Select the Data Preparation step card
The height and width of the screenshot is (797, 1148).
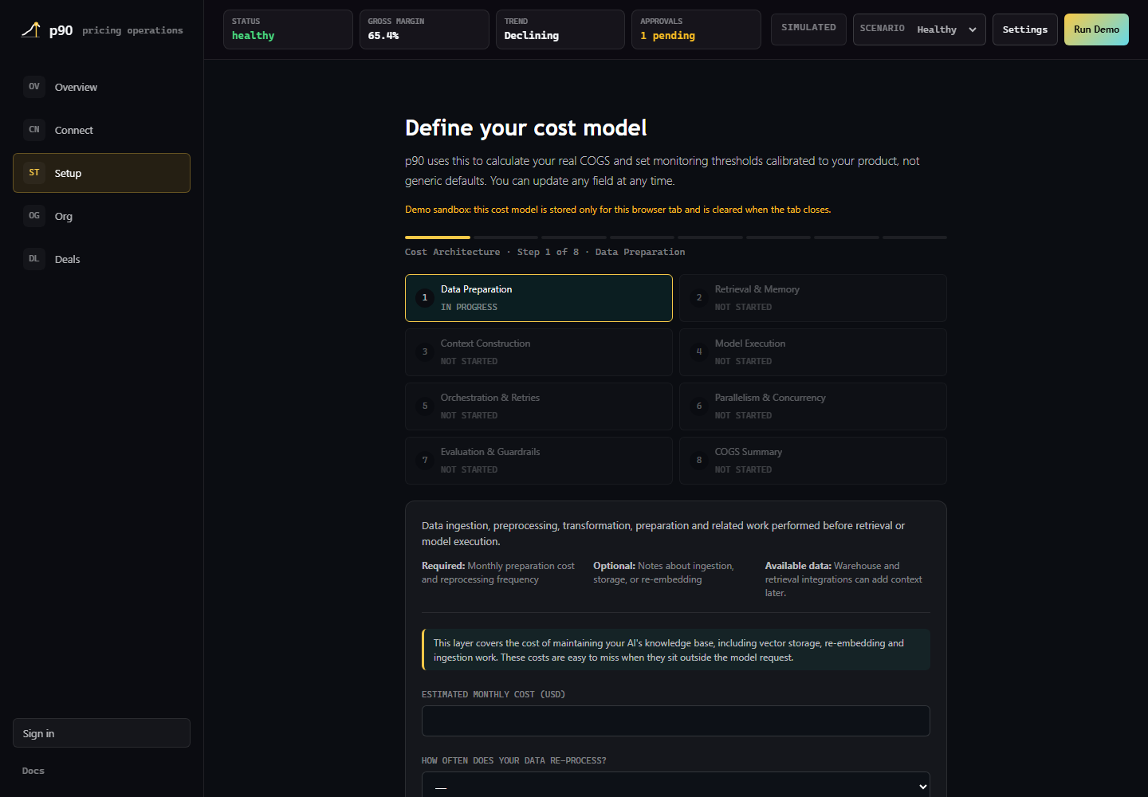(x=539, y=298)
